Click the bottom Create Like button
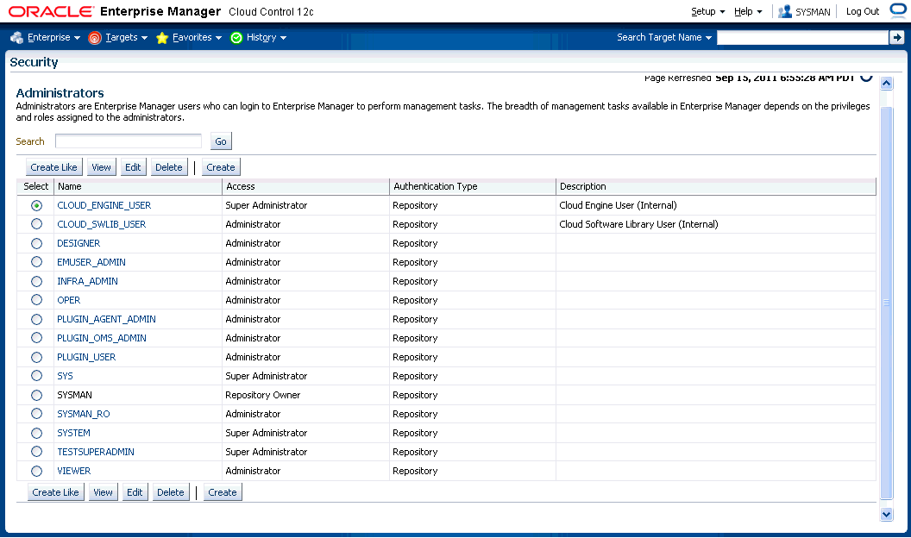The width and height of the screenshot is (911, 538). tap(56, 492)
